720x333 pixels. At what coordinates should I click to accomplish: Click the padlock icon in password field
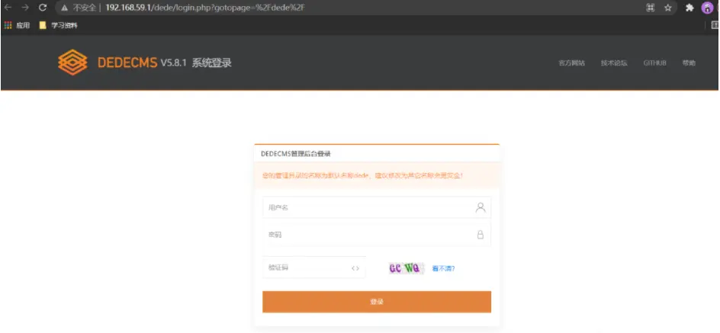click(x=481, y=235)
